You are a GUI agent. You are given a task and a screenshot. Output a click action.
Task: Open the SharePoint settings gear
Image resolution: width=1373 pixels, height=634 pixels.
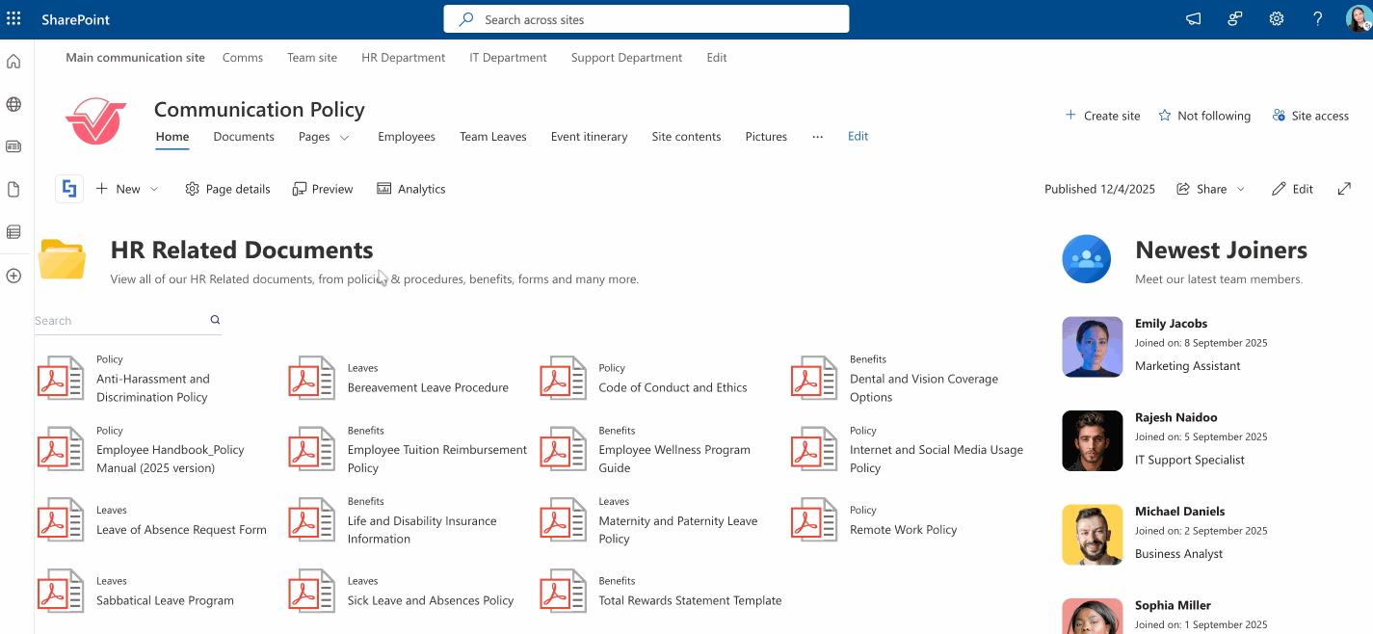click(x=1276, y=18)
